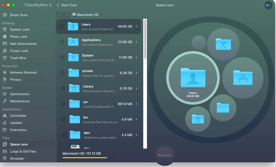Click the Shredder icon in sidebar
The width and height of the screenshot is (276, 167).
(x=5, y=159)
